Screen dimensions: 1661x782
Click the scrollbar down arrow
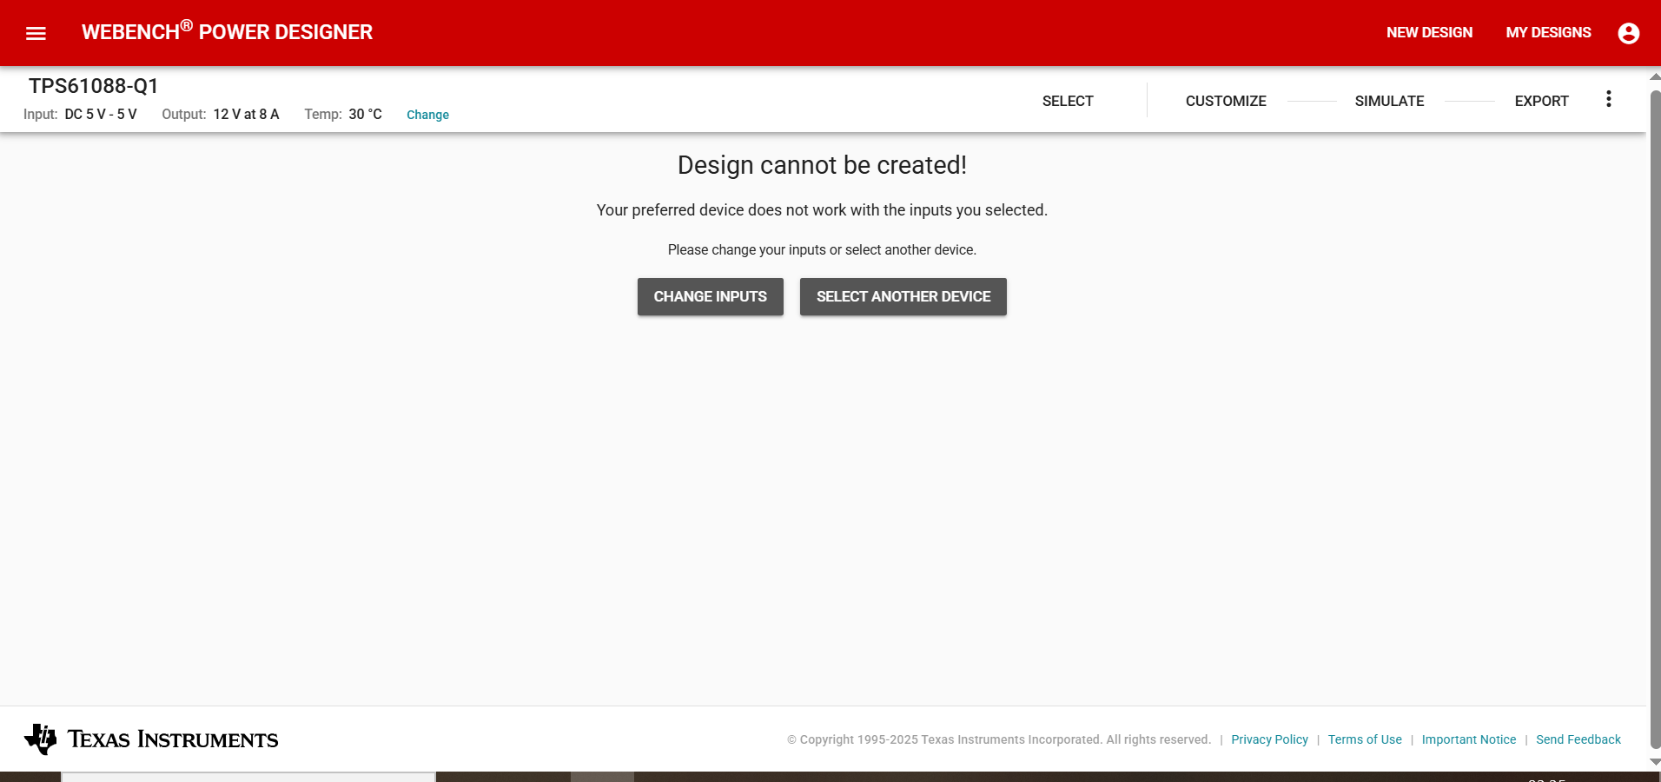click(x=1655, y=762)
